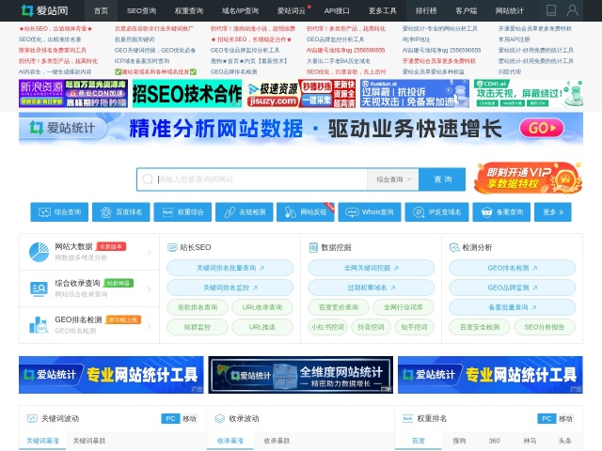Open 综合查询 quick tool button

pyautogui.click(x=59, y=212)
